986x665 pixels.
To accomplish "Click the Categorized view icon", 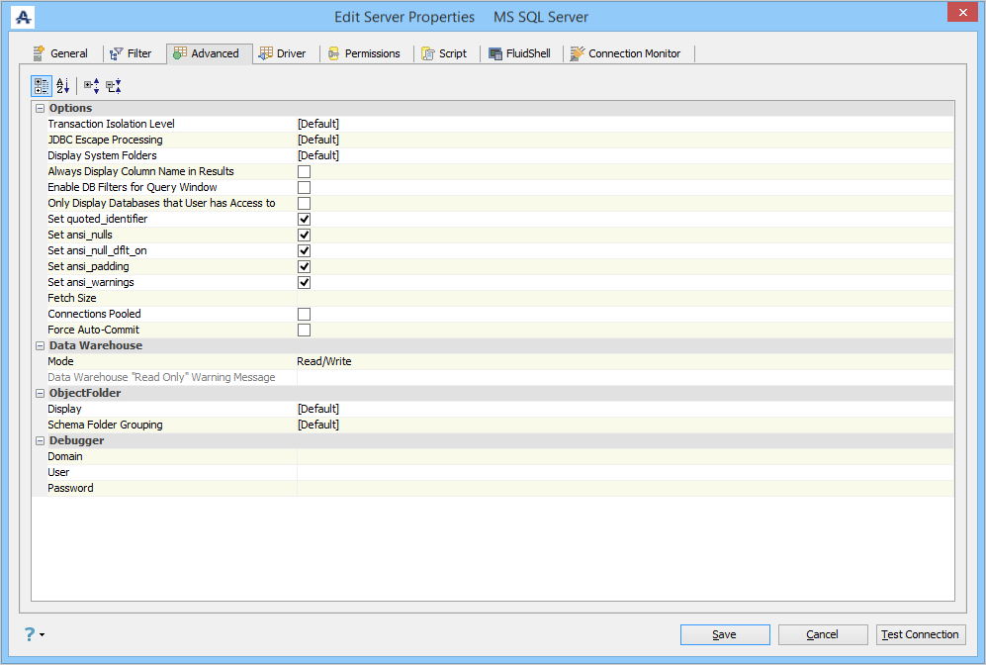I will coord(42,86).
